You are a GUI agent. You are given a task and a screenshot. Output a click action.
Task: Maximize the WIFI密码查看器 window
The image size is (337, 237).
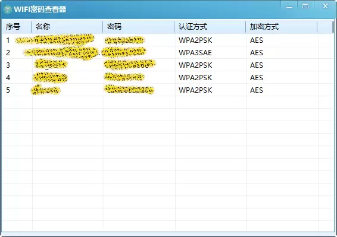click(305, 6)
